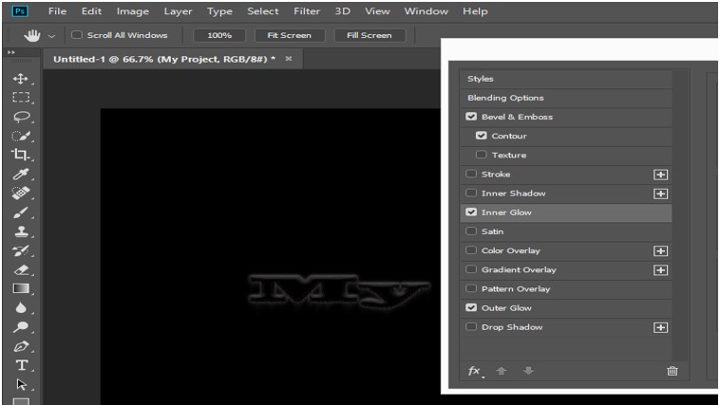
Task: Enable the Pattern Overlay checkbox
Action: pos(471,288)
